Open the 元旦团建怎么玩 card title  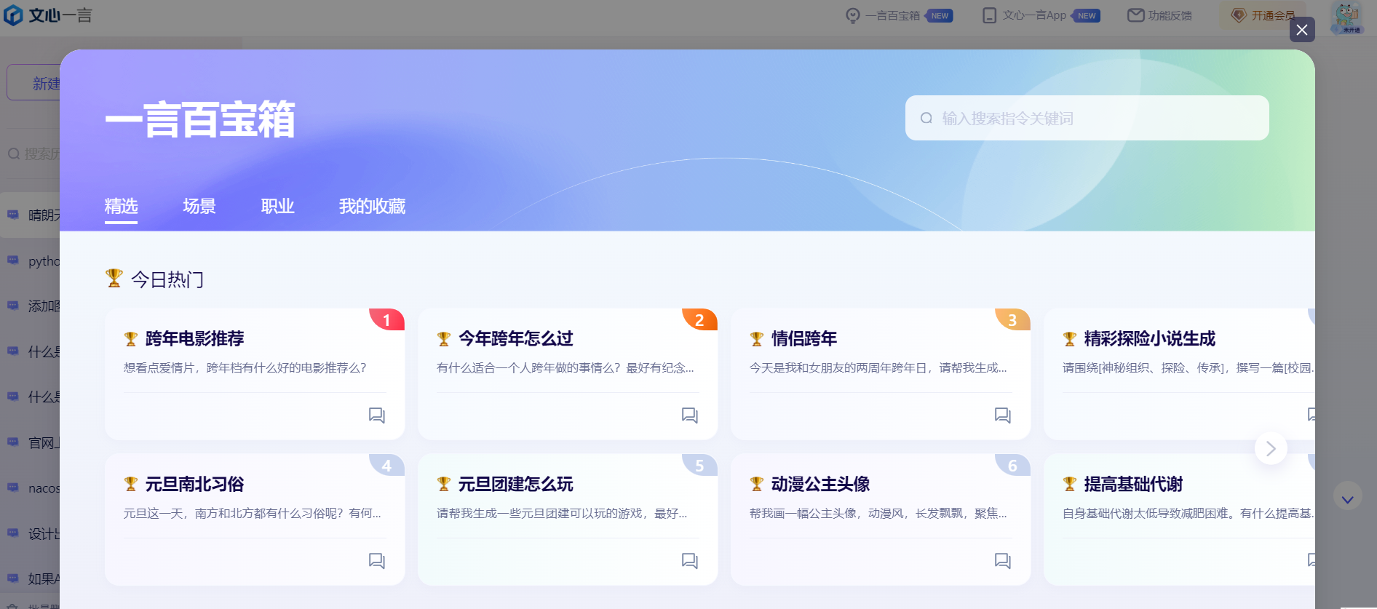pyautogui.click(x=515, y=484)
